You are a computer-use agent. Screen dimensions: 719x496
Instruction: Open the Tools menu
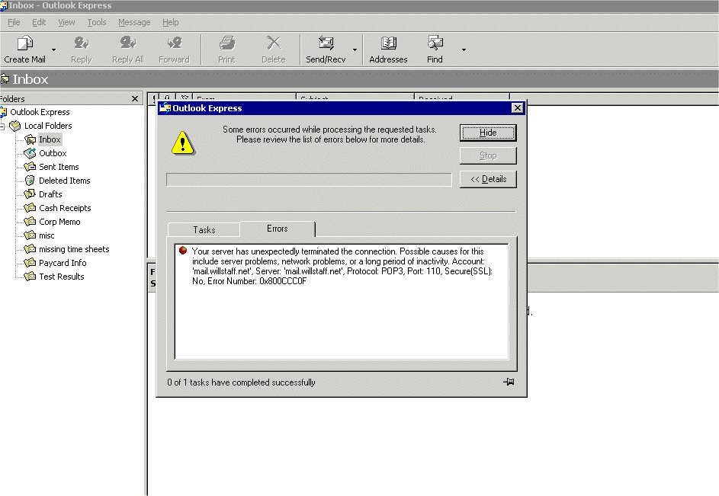pos(97,22)
